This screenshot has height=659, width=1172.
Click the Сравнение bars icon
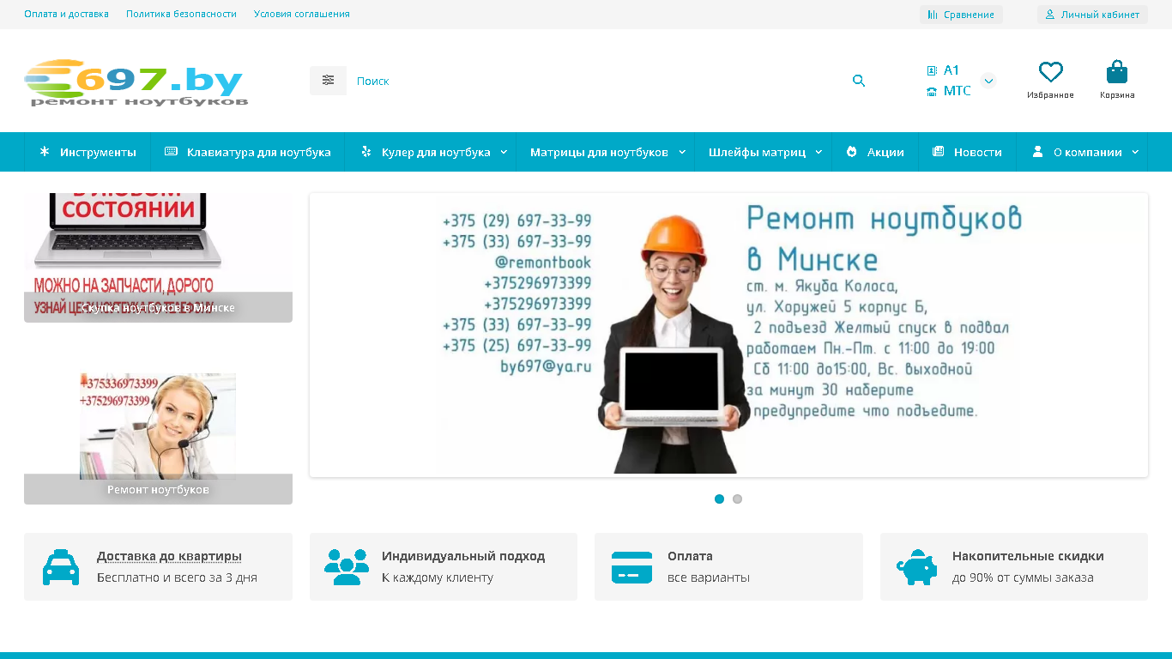point(933,15)
